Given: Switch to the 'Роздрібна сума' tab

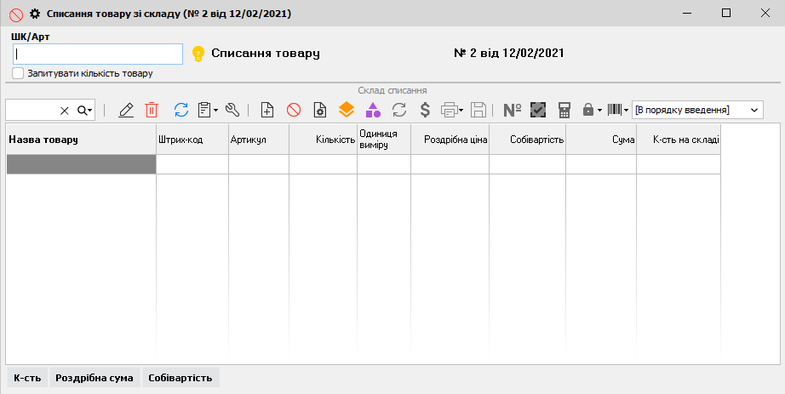Looking at the screenshot, I should click(x=94, y=378).
